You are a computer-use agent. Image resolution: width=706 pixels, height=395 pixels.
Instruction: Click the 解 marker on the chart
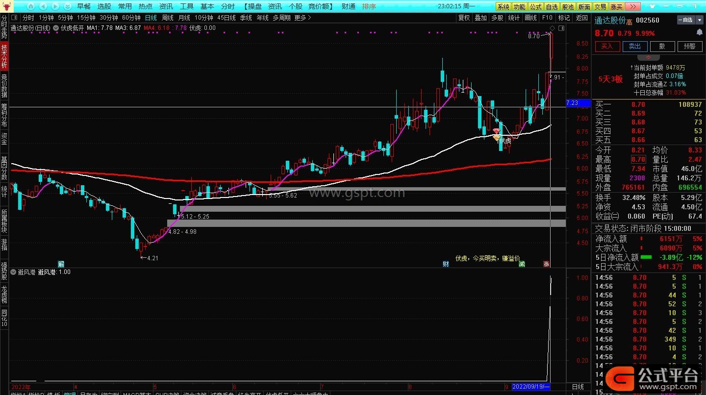tap(61, 264)
